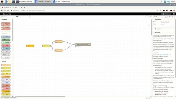Switch to the info sidebar tab
The height and width of the screenshot is (99, 176).
coord(159,17)
